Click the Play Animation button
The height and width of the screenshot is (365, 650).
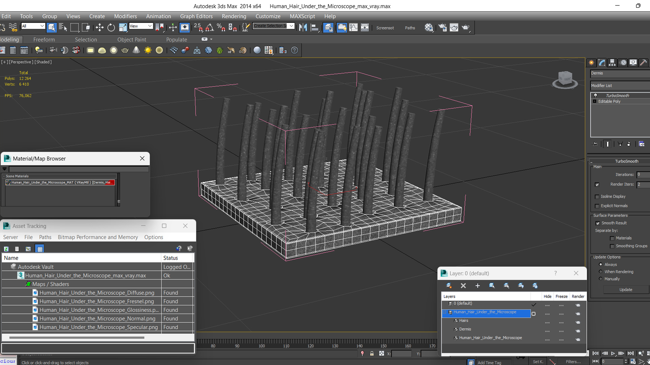[613, 354]
